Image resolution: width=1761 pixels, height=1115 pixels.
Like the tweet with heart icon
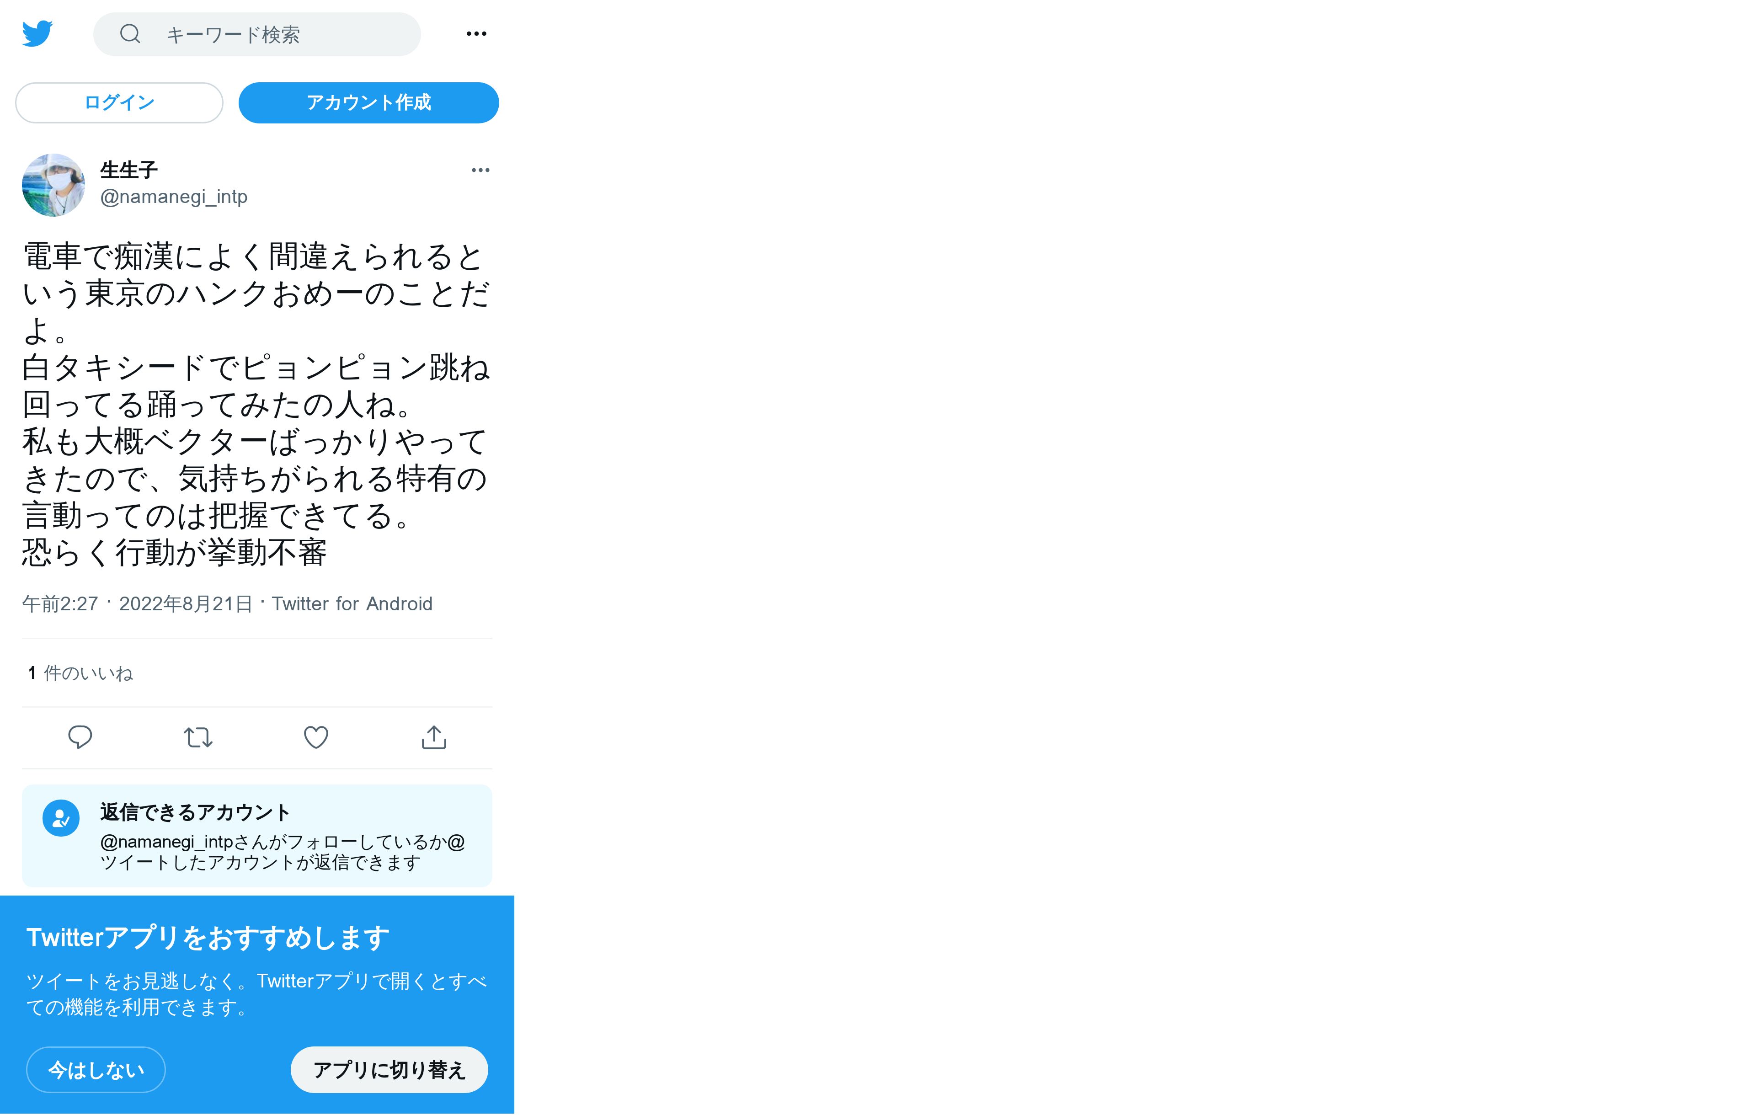click(316, 737)
